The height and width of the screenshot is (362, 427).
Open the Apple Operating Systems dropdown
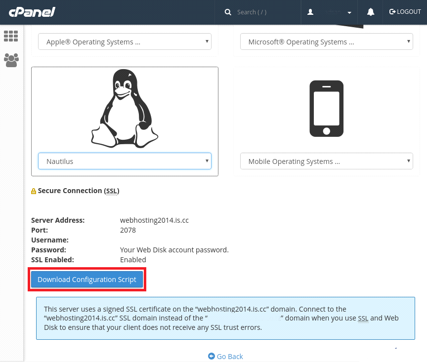coord(125,41)
